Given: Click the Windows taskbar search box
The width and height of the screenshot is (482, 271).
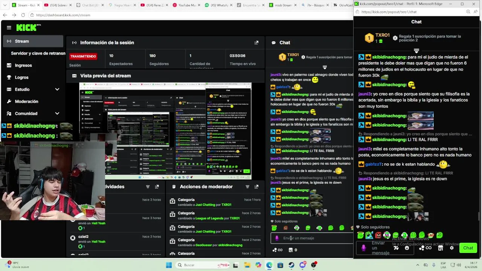Looking at the screenshot, I should pos(203,265).
